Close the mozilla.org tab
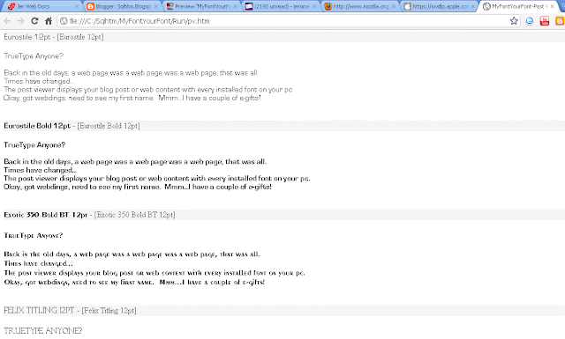565x339 pixels. click(x=394, y=6)
